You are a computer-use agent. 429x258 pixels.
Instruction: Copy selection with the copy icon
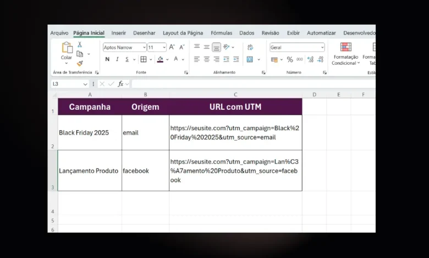(x=80, y=54)
